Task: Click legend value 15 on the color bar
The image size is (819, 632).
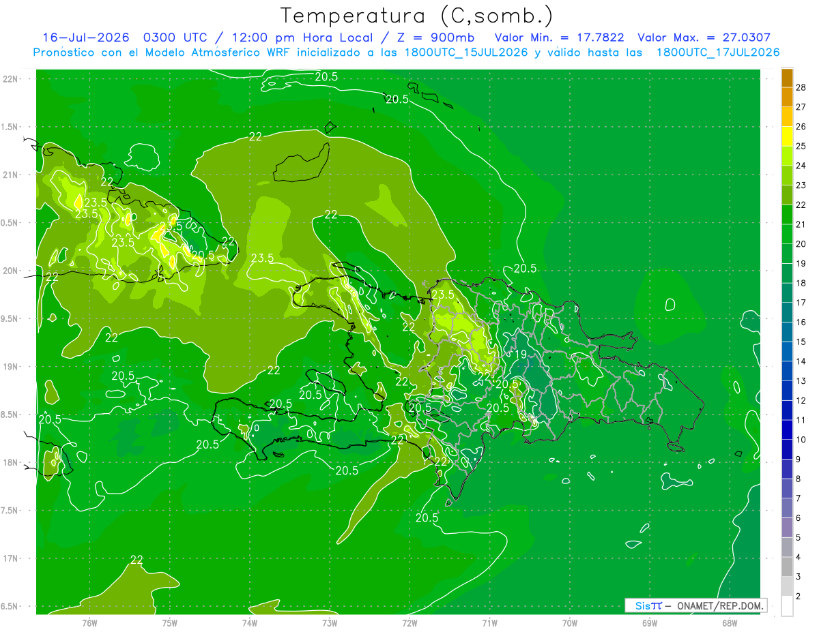Action: (x=801, y=342)
